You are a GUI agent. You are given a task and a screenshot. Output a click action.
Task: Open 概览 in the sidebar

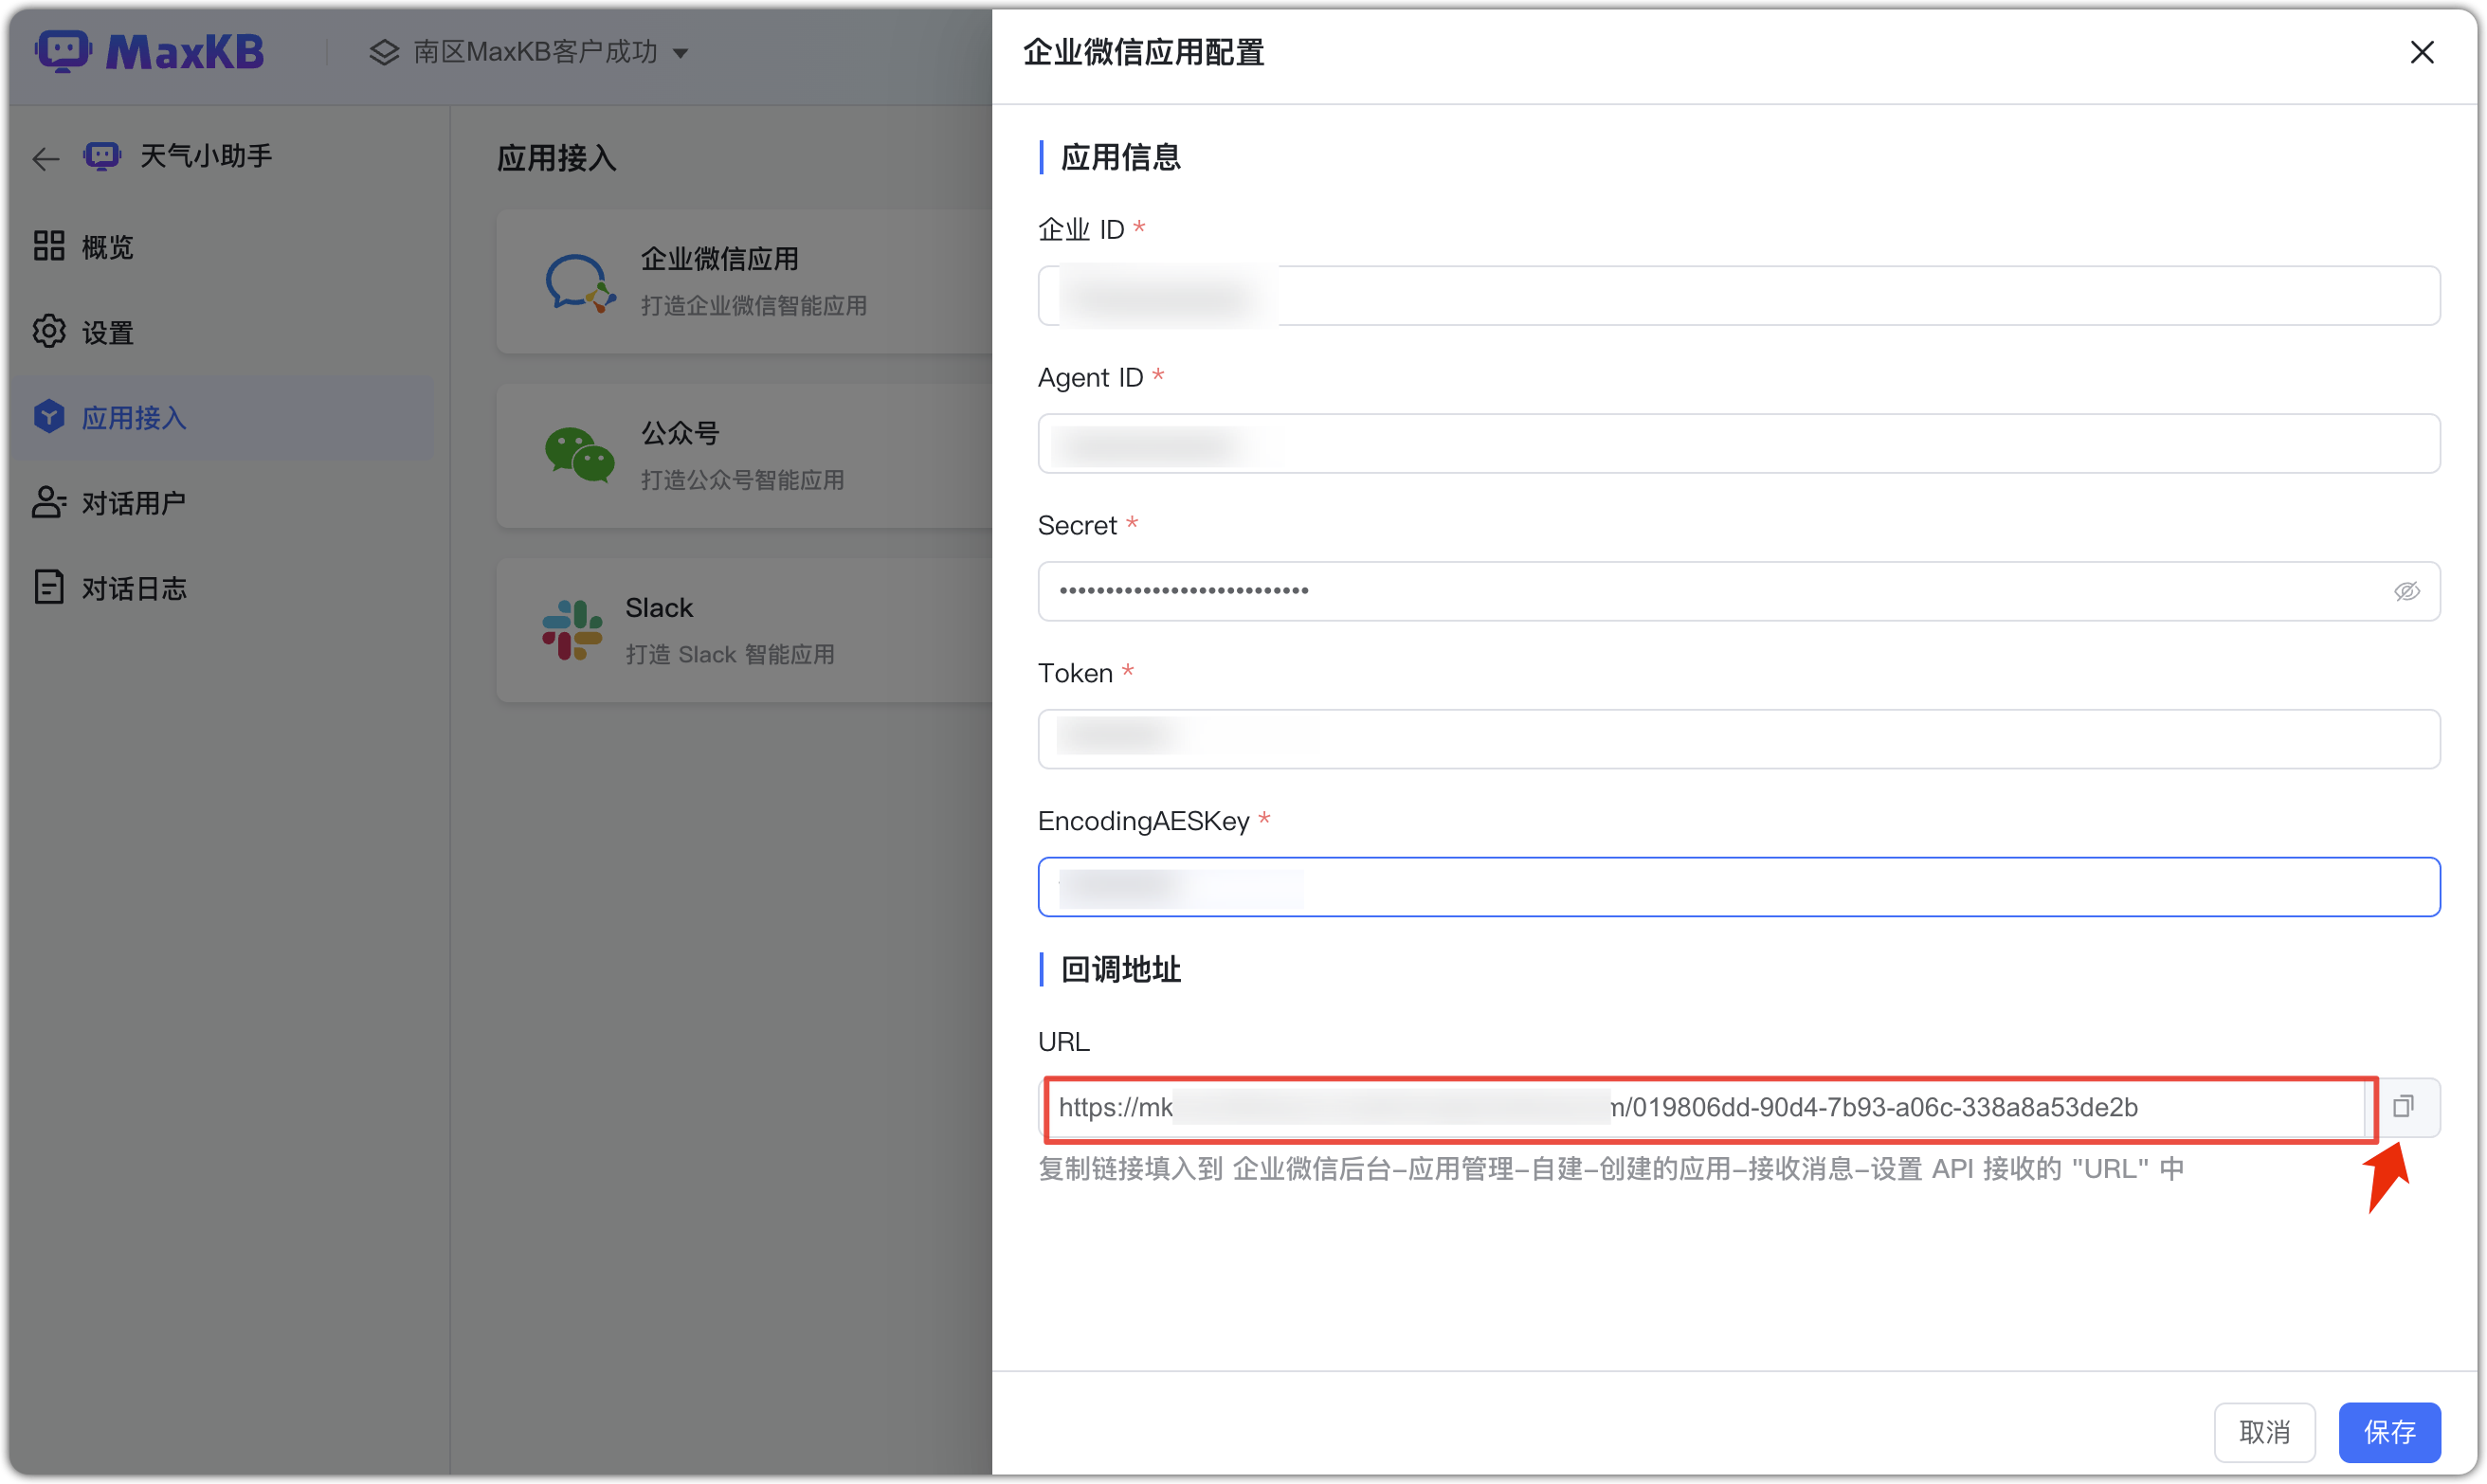222,246
